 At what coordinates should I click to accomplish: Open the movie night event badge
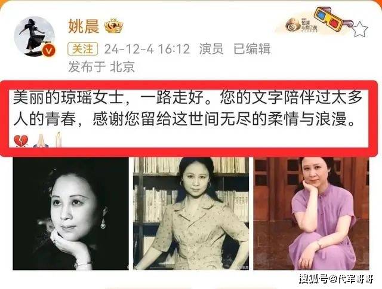click(301, 25)
